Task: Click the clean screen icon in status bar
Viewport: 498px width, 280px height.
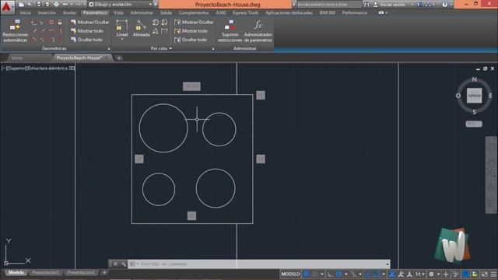Action: click(x=484, y=274)
